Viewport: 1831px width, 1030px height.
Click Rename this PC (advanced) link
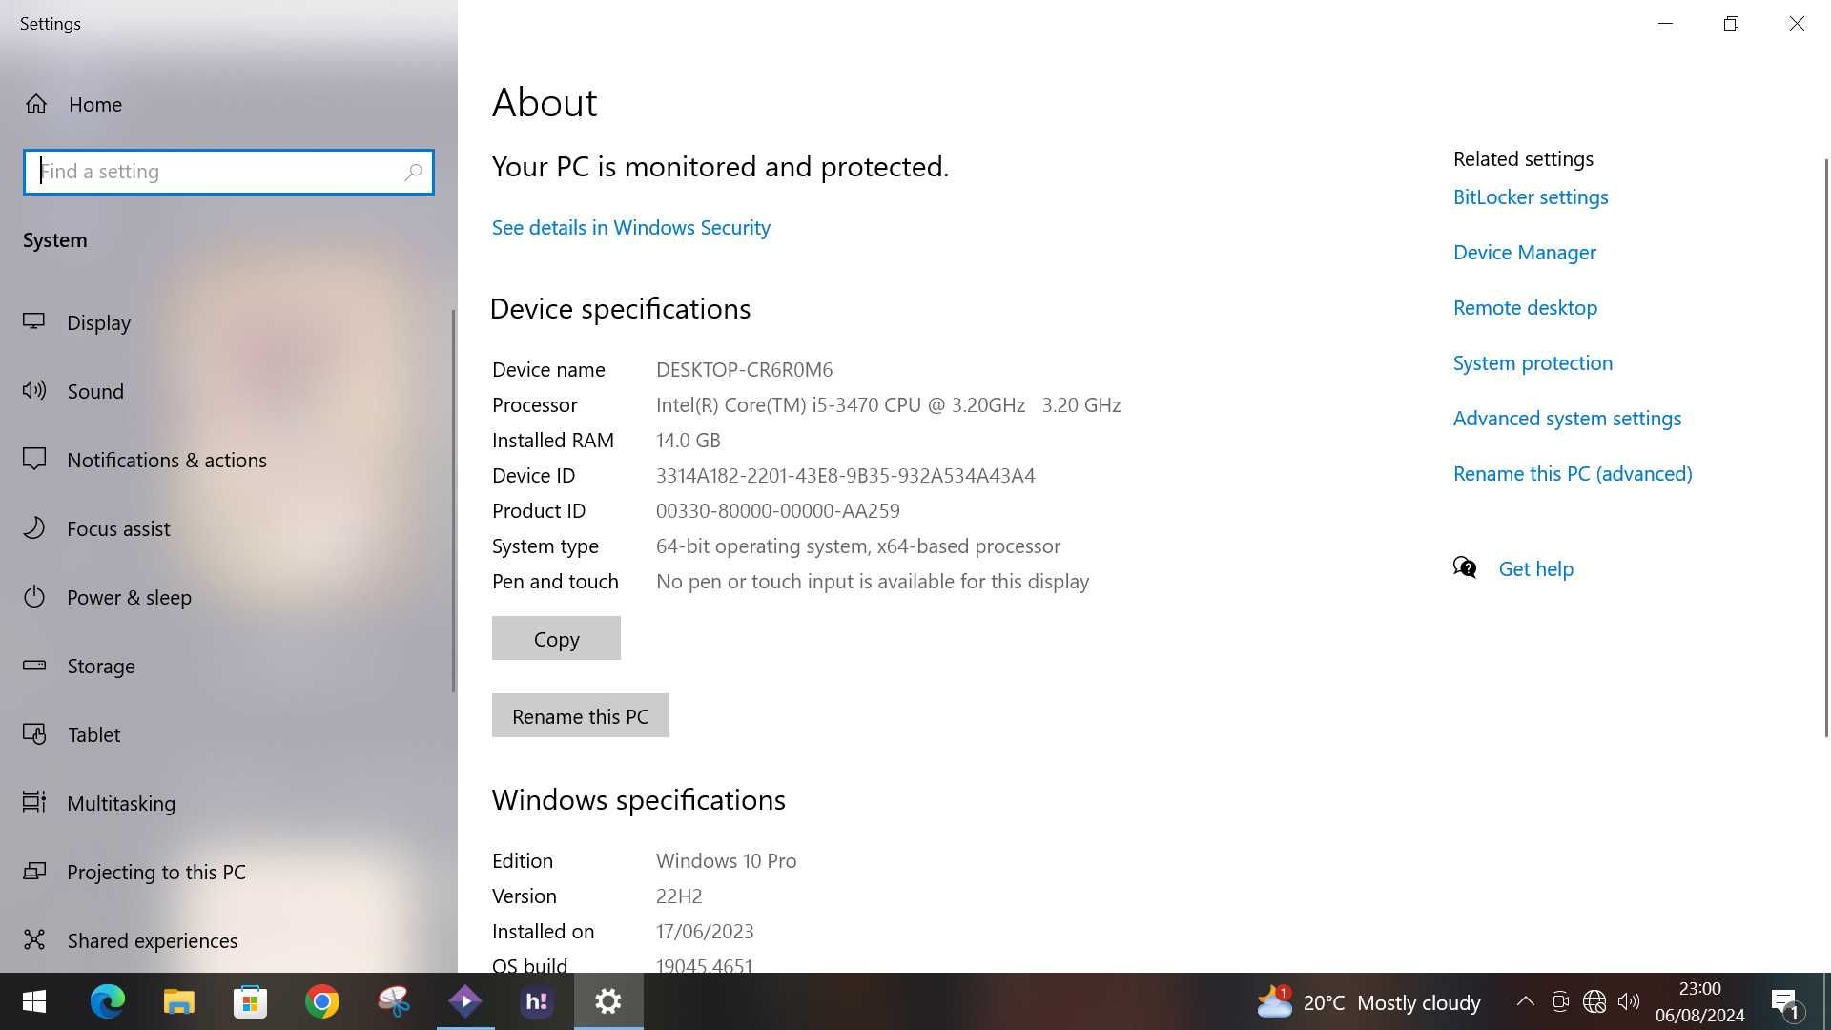[1574, 473]
